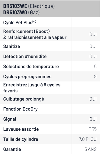Image resolution: width=100 pixels, height=154 pixels.
Task: Select the DR5103WG (Gaz) model text
Action: point(21,12)
